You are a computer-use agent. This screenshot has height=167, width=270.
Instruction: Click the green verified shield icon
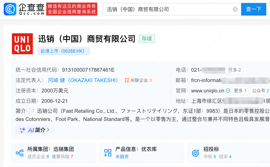pyautogui.click(x=228, y=91)
